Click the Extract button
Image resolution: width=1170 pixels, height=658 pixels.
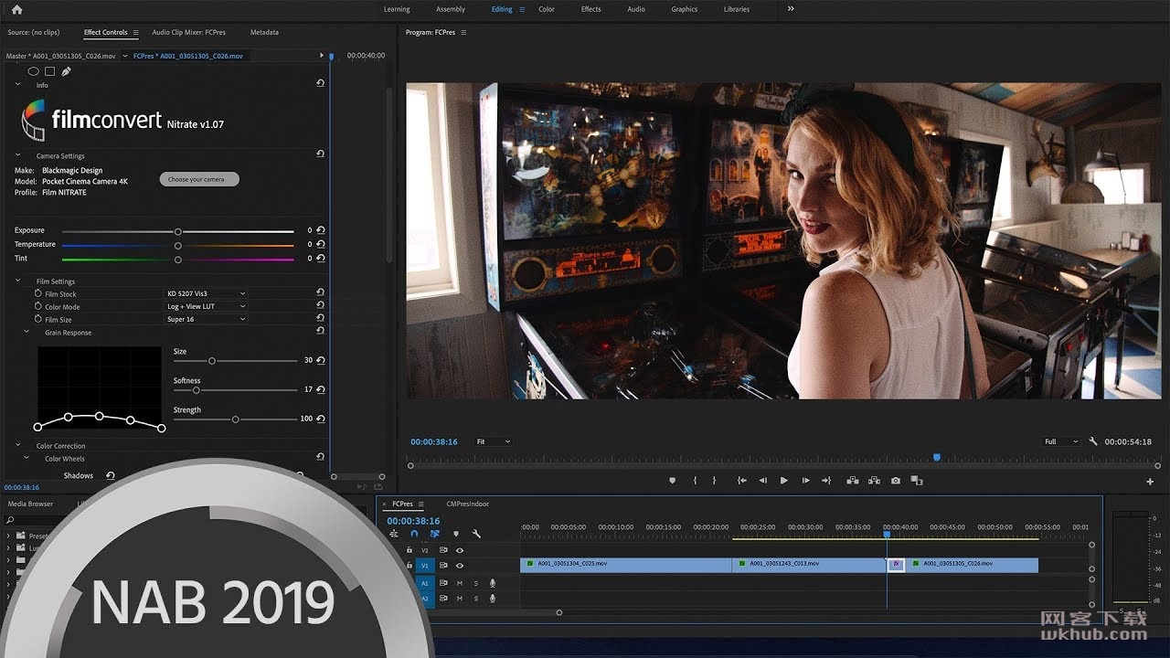[x=874, y=481]
